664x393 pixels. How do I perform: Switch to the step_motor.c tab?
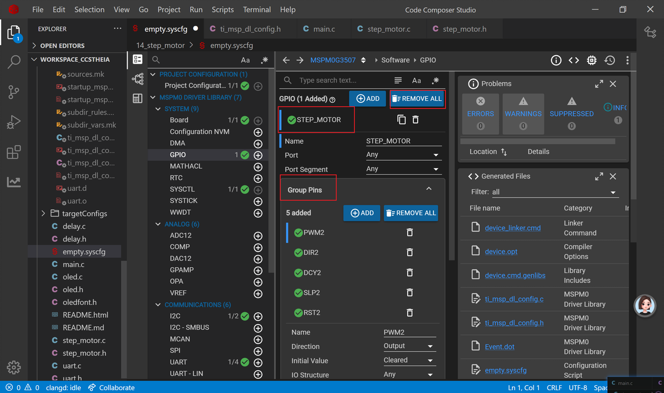[x=388, y=29]
